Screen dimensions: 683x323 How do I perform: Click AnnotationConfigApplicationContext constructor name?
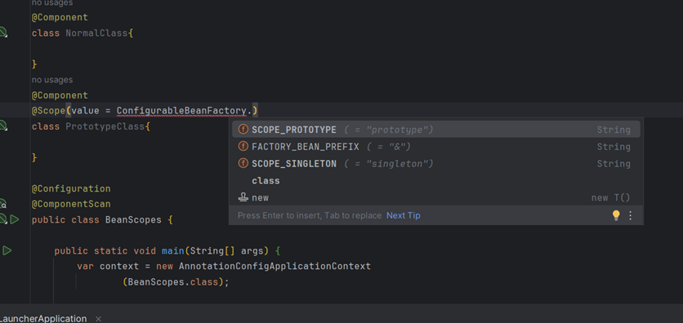tap(275, 266)
